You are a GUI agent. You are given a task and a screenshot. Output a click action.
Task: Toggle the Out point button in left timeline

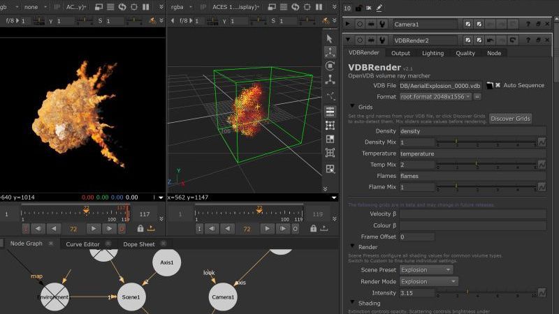(x=122, y=229)
